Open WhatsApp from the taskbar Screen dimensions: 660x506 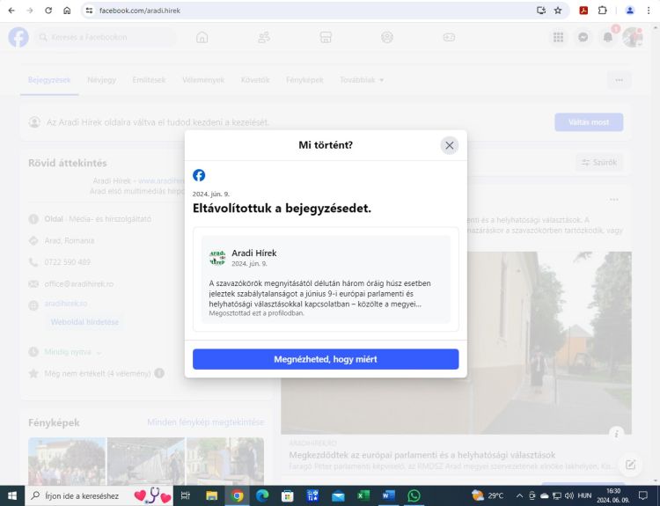[x=414, y=495]
